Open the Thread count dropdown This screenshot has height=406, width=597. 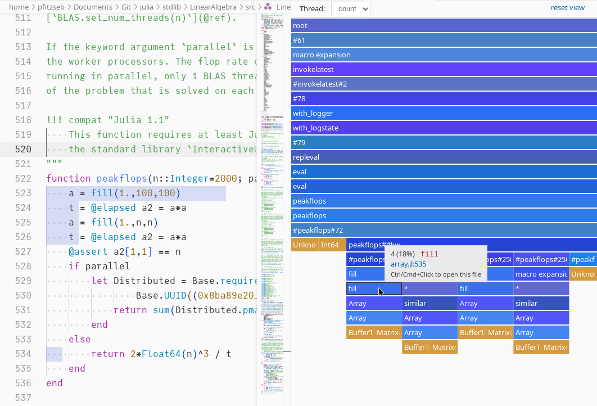350,9
